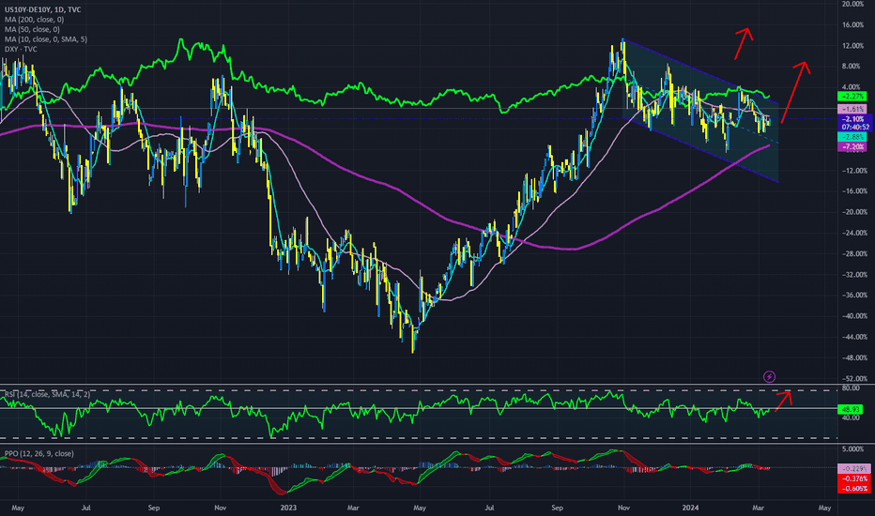875x516 pixels.
Task: Click the -52.00% price axis label
Action: click(852, 379)
